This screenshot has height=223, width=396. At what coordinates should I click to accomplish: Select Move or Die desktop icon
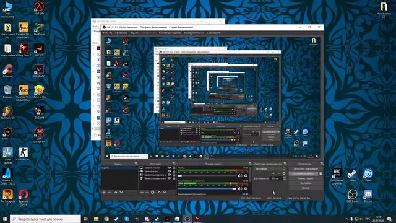[x=39, y=92]
